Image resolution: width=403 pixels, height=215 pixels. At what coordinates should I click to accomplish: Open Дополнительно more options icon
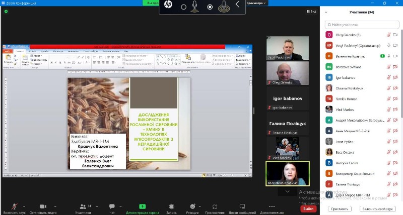[273, 206]
